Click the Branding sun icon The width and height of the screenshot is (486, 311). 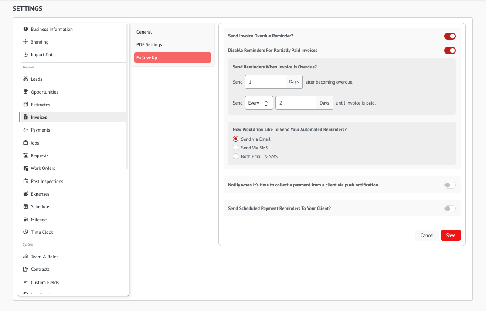[x=26, y=42]
